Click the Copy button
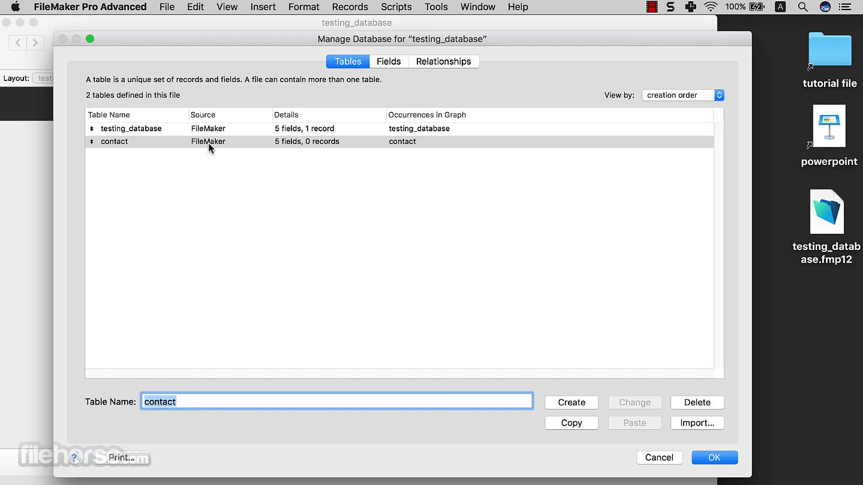Image resolution: width=863 pixels, height=485 pixels. point(572,423)
